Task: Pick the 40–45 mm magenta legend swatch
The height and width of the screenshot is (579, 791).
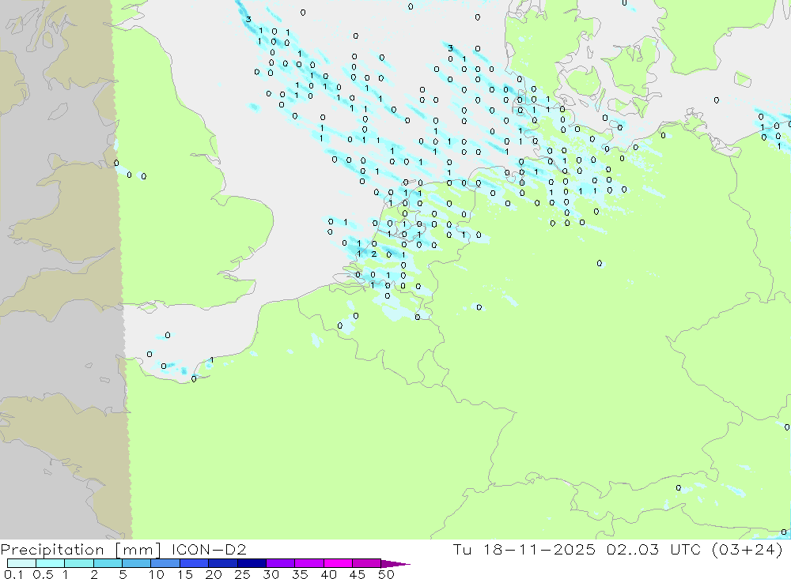Action: [338, 563]
